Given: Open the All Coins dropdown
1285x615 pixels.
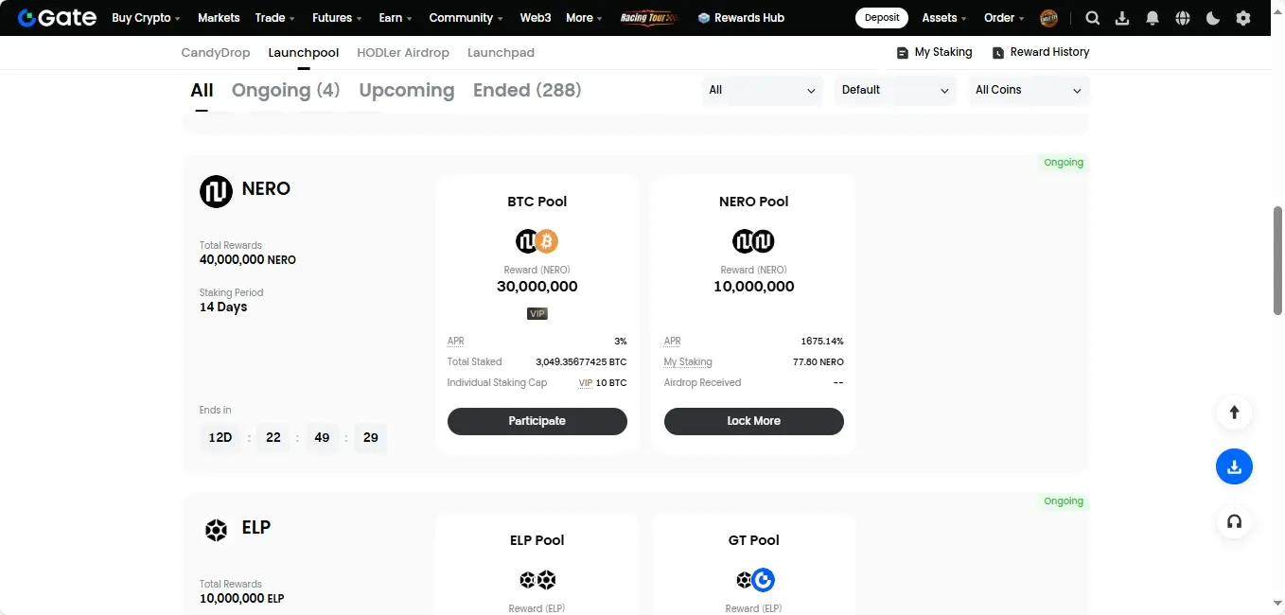Looking at the screenshot, I should [1029, 90].
